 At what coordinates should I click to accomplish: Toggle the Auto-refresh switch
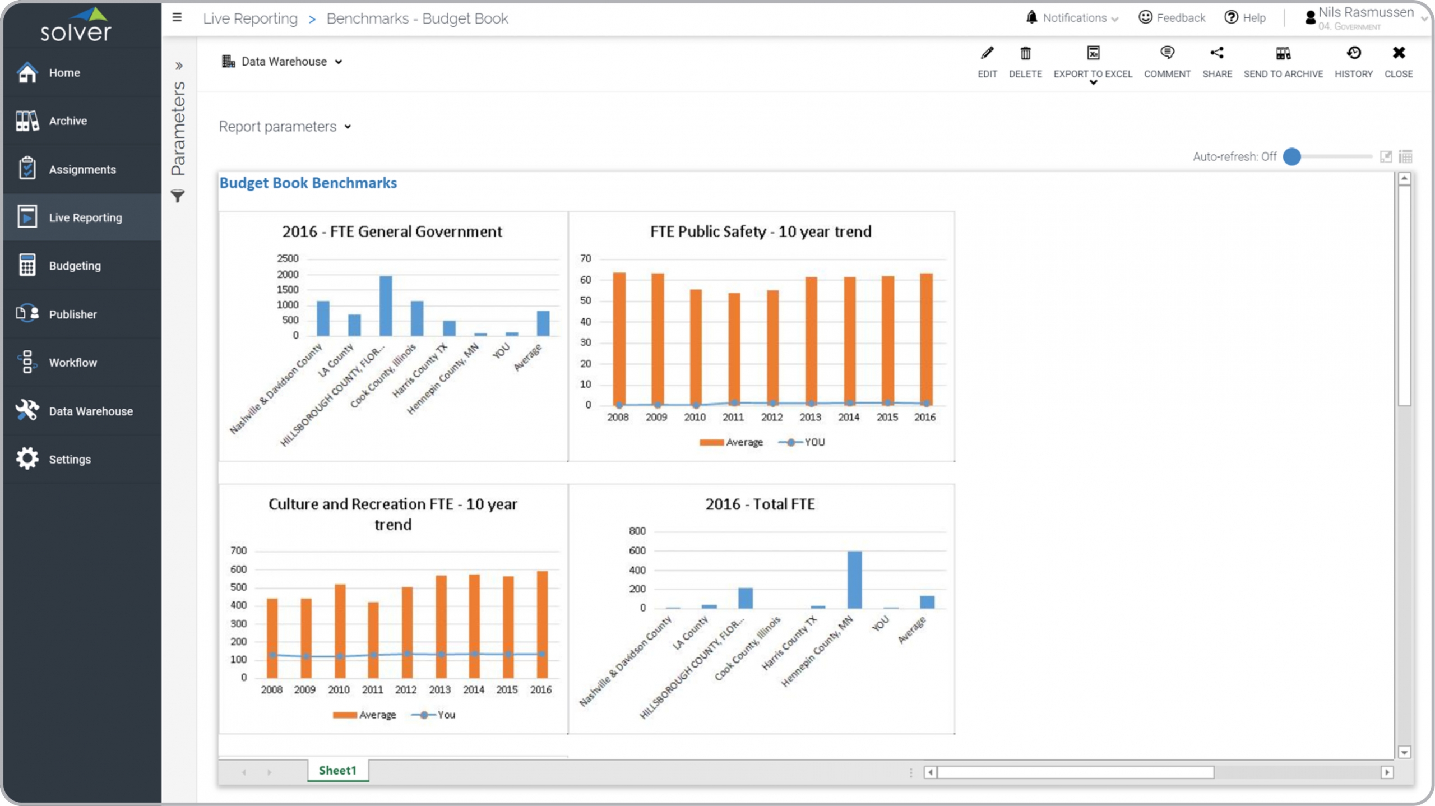(x=1292, y=156)
